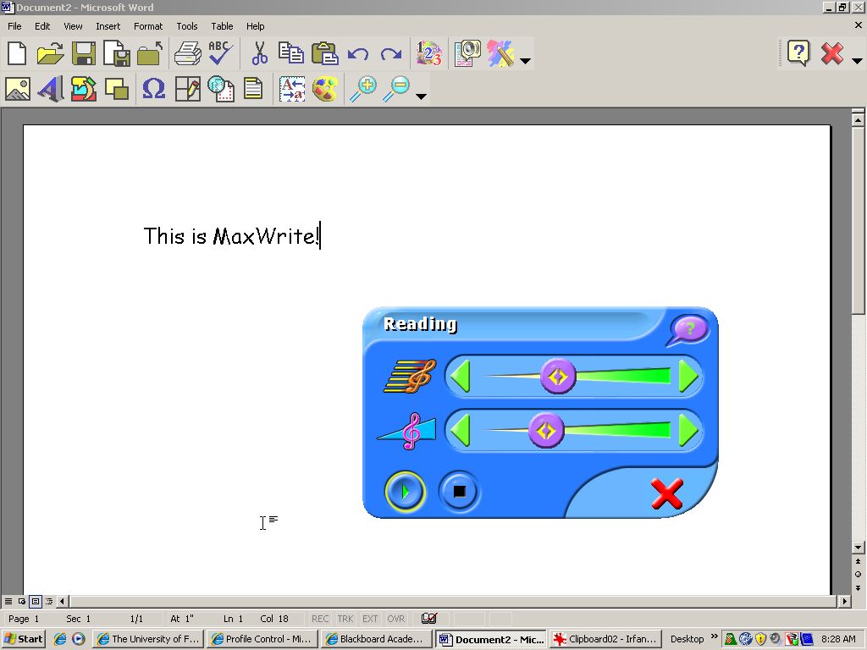Click the change font A-a icon

[x=292, y=89]
